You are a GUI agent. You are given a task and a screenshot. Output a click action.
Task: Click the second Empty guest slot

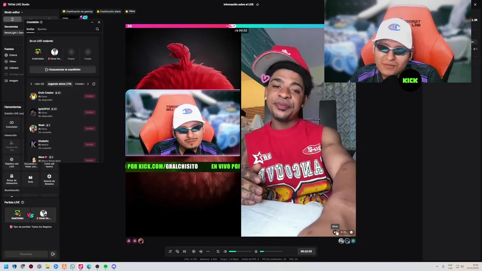pyautogui.click(x=88, y=52)
